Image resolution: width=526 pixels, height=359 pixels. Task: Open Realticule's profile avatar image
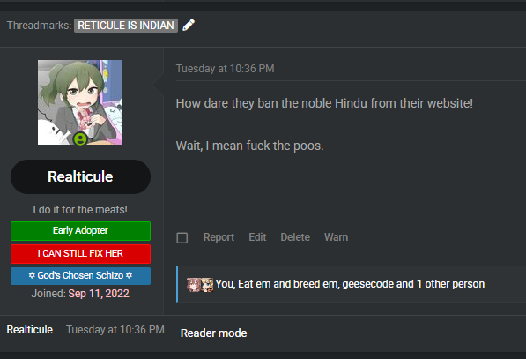point(80,102)
